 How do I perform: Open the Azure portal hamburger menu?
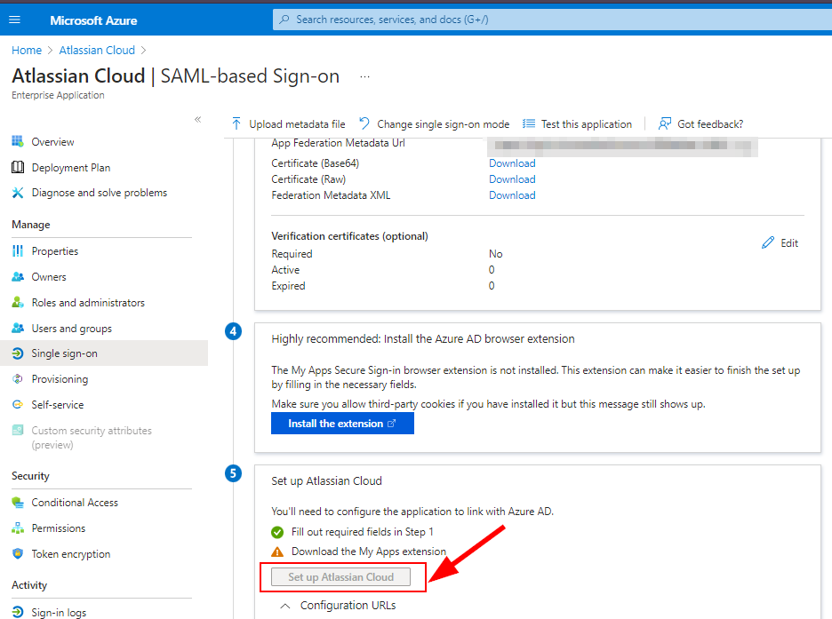tap(15, 20)
